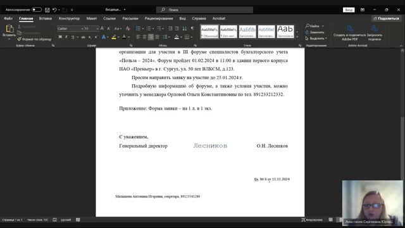
Task: Apply the Обычный style
Action: [209, 32]
